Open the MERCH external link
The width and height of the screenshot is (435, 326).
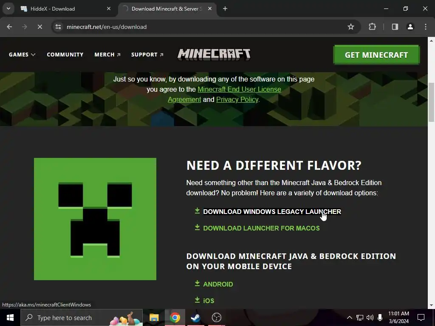pos(107,55)
